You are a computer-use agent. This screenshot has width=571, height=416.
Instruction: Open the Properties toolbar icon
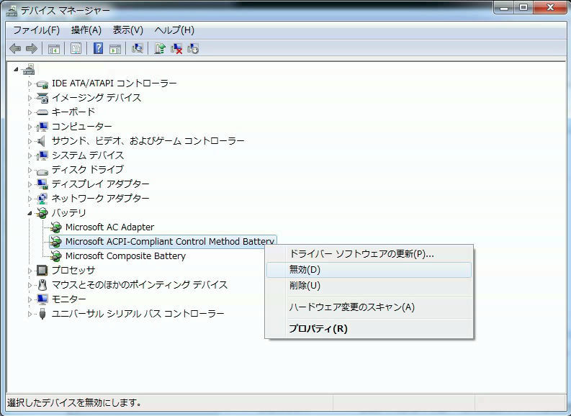(76, 48)
